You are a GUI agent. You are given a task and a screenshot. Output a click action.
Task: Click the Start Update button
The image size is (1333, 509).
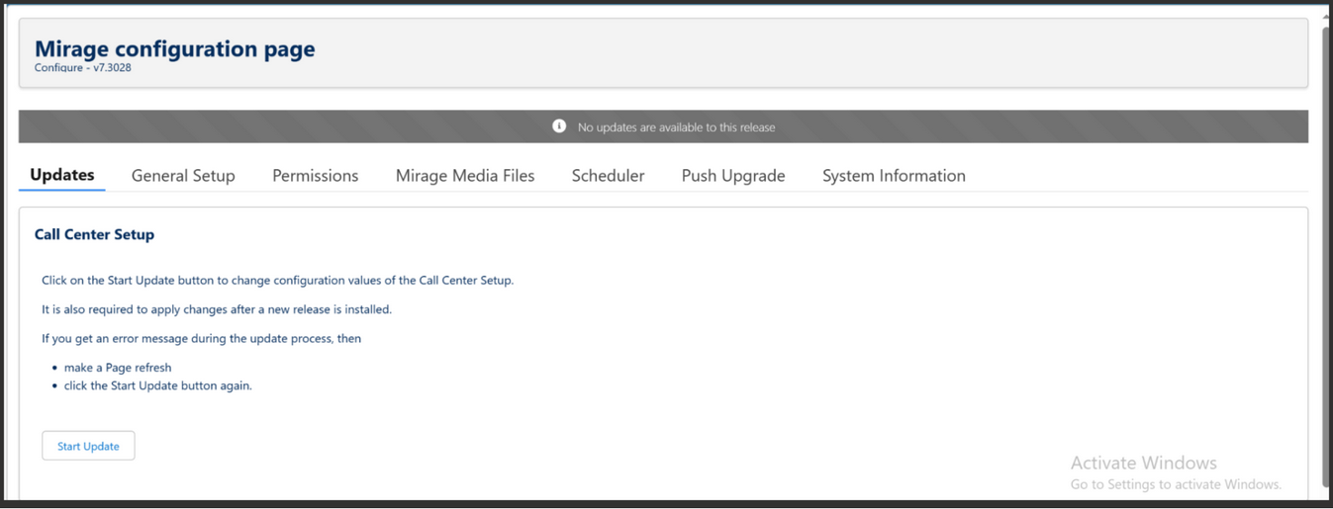pyautogui.click(x=88, y=446)
